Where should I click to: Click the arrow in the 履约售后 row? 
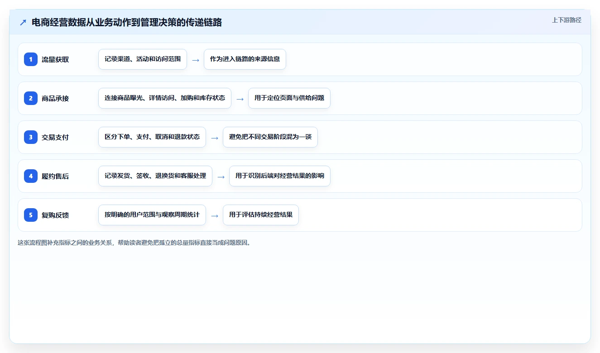point(221,176)
